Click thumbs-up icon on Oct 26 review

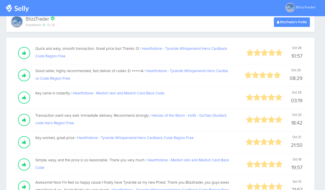(x=24, y=53)
